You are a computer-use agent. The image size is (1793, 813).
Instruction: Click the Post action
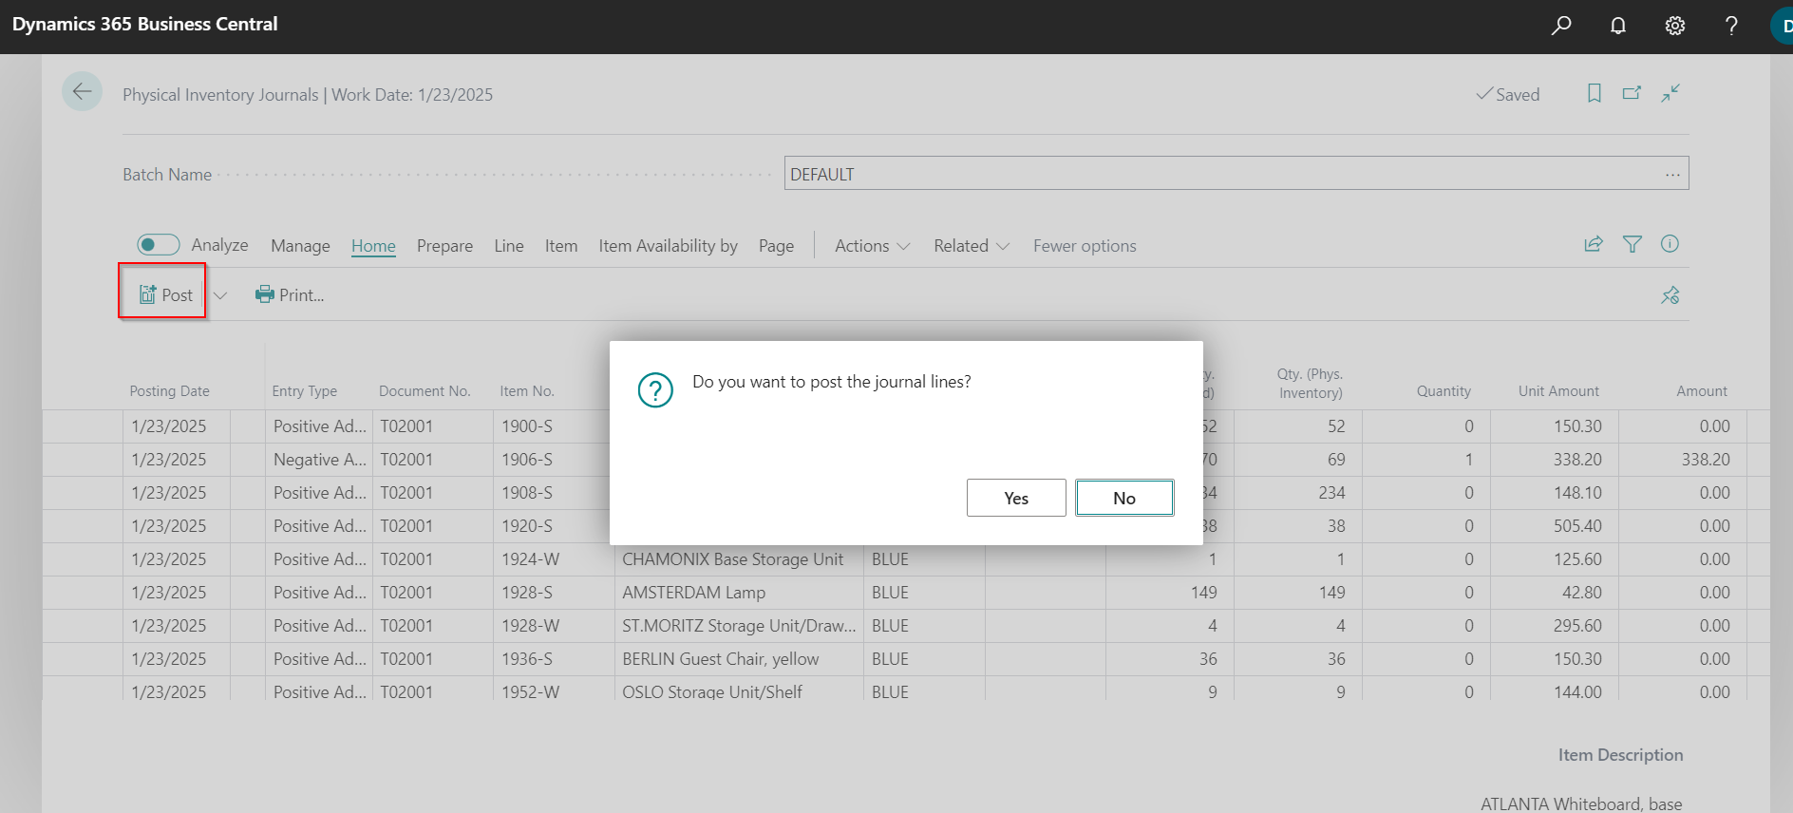165,295
